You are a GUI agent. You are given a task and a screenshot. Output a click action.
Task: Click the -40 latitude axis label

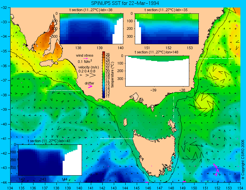4,124
